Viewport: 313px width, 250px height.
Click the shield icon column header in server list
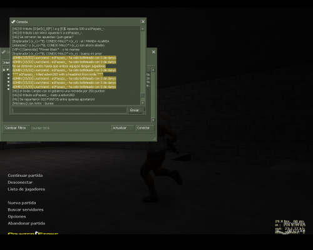tap(8, 69)
